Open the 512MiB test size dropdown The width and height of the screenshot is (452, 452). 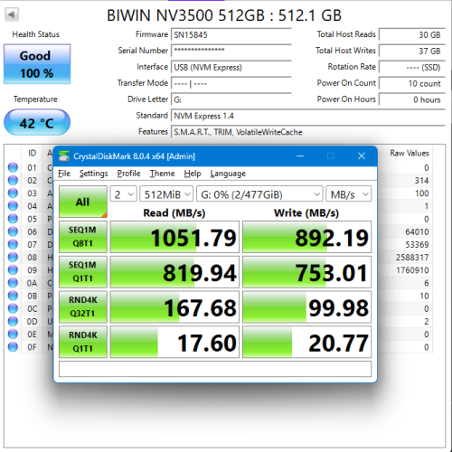coord(166,194)
